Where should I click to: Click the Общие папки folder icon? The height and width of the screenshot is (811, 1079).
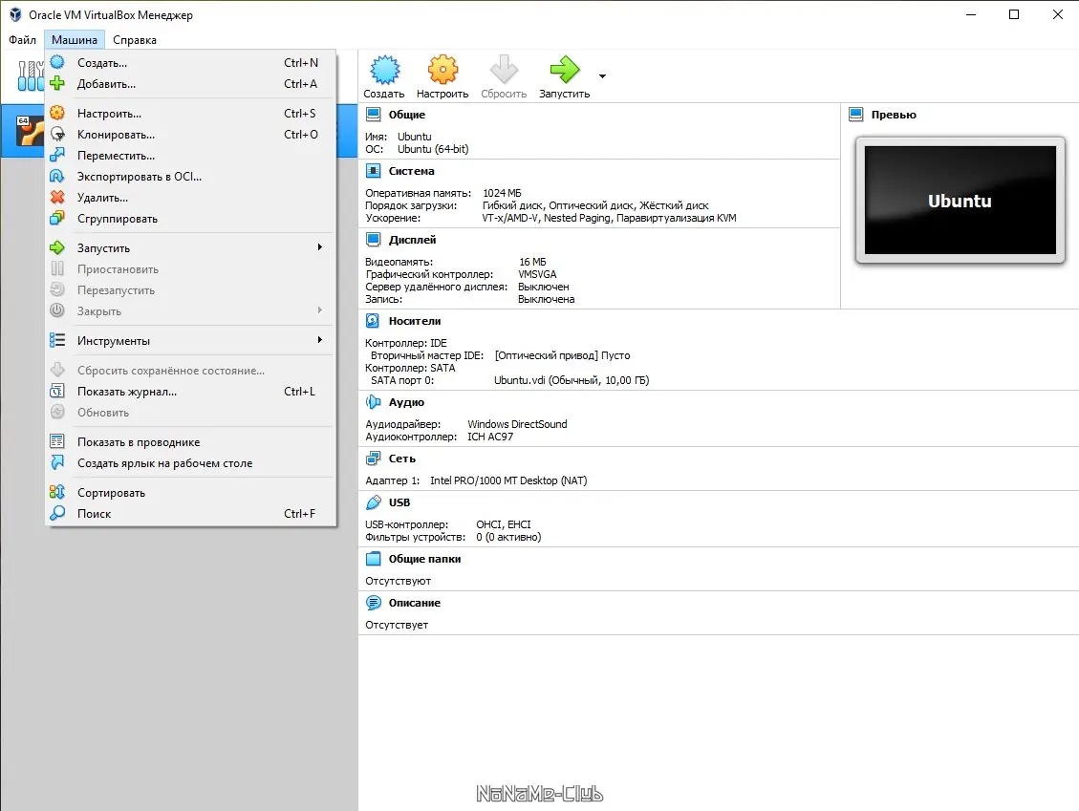click(x=373, y=559)
